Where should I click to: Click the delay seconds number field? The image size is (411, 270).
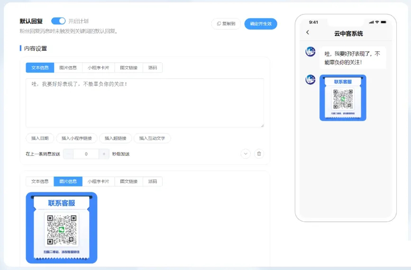86,154
